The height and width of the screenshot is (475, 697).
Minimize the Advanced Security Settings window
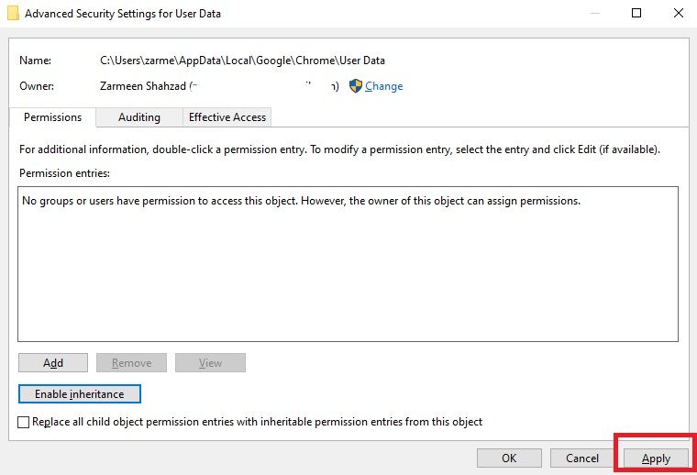click(x=595, y=13)
